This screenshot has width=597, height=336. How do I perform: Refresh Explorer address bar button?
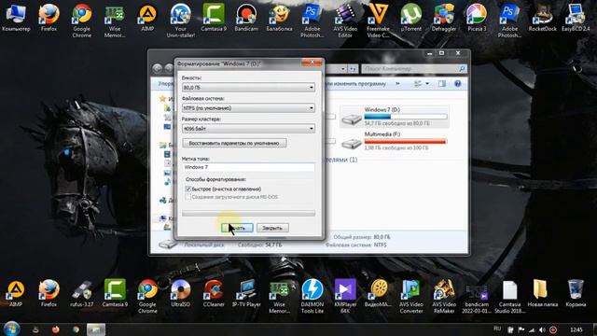coord(353,69)
